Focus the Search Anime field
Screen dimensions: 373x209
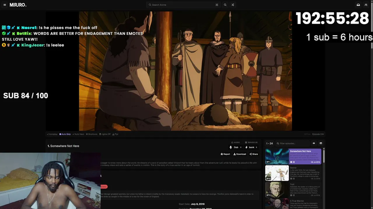[x=183, y=5]
